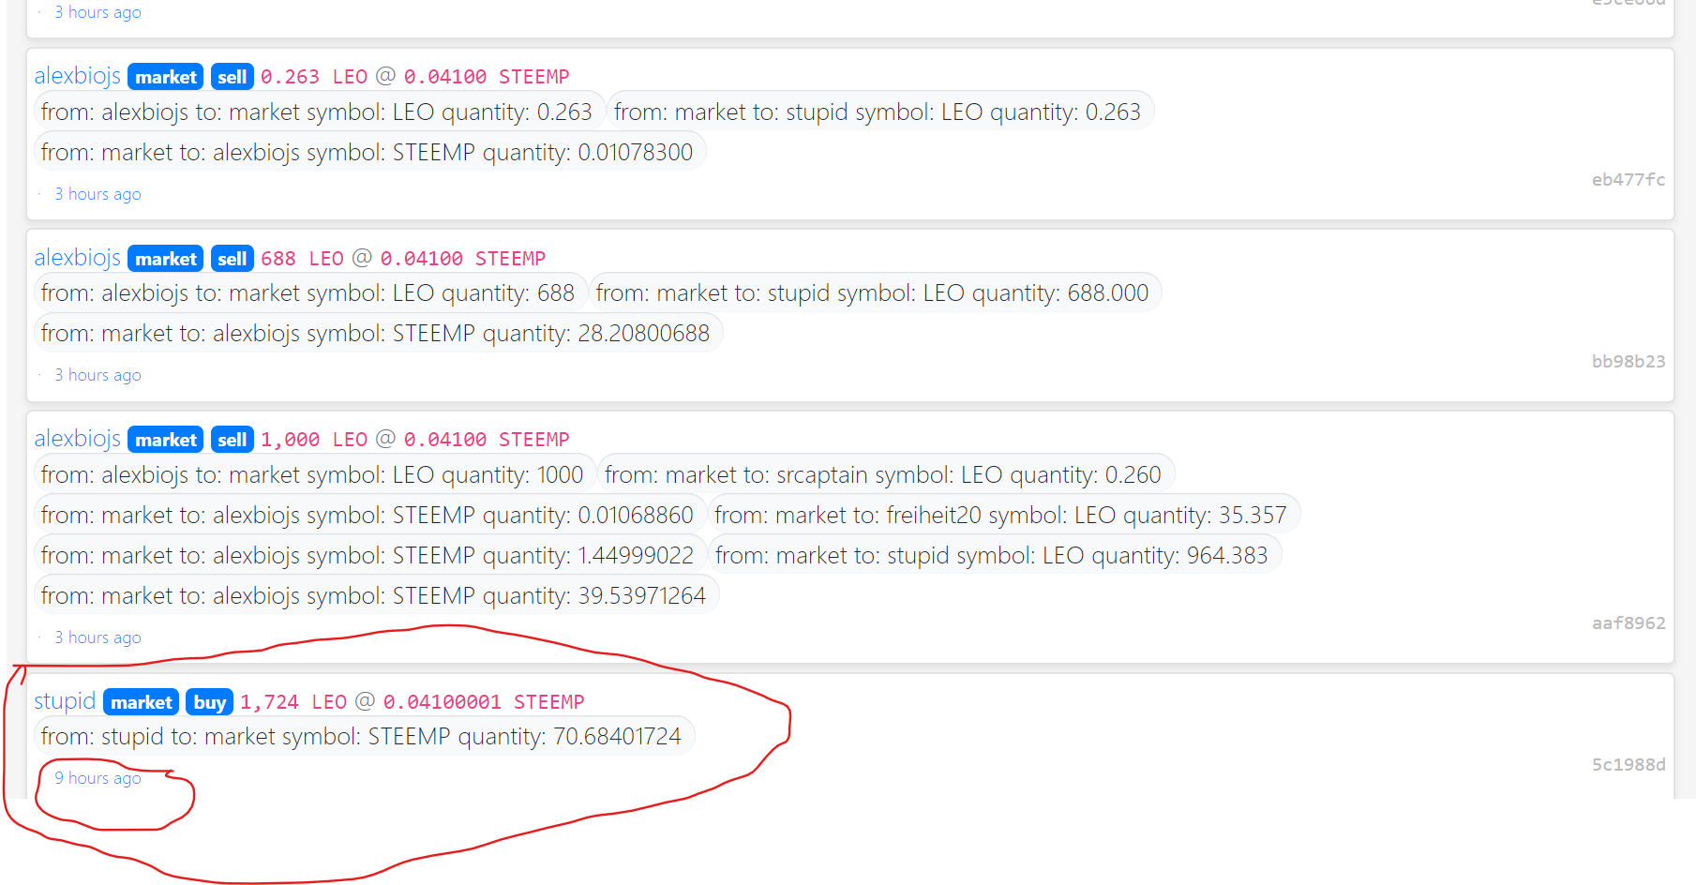Open alexbiojs link on 688 LEO sell
1696x885 pixels.
tap(78, 257)
